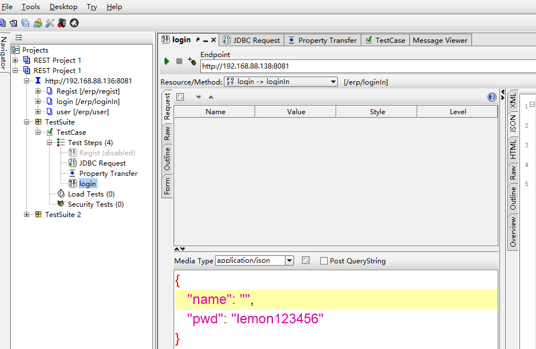This screenshot has height=349, width=536.
Task: Open the Media Type combo box arrow
Action: pyautogui.click(x=289, y=260)
